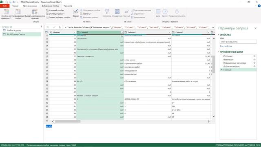Click the formula bar cancel X icon
This screenshot has width=261, height=147.
point(48,27)
